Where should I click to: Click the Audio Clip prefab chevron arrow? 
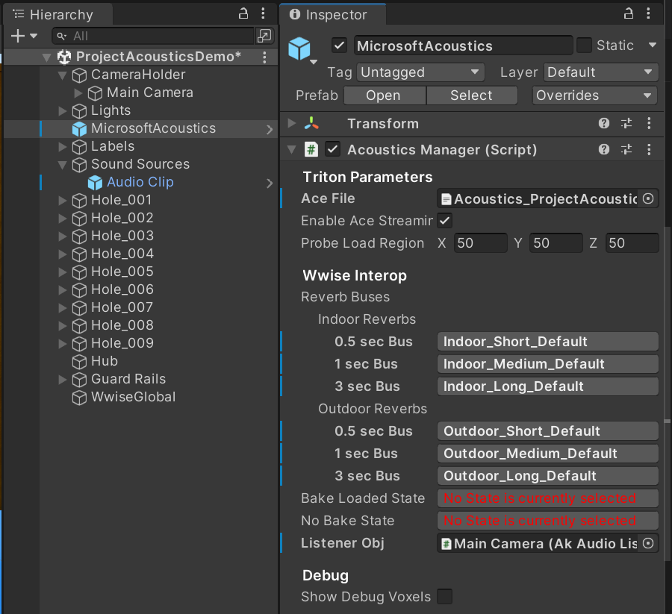[269, 184]
